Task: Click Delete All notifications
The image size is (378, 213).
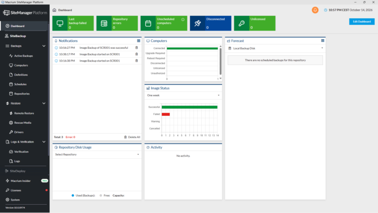Action: tap(132, 137)
